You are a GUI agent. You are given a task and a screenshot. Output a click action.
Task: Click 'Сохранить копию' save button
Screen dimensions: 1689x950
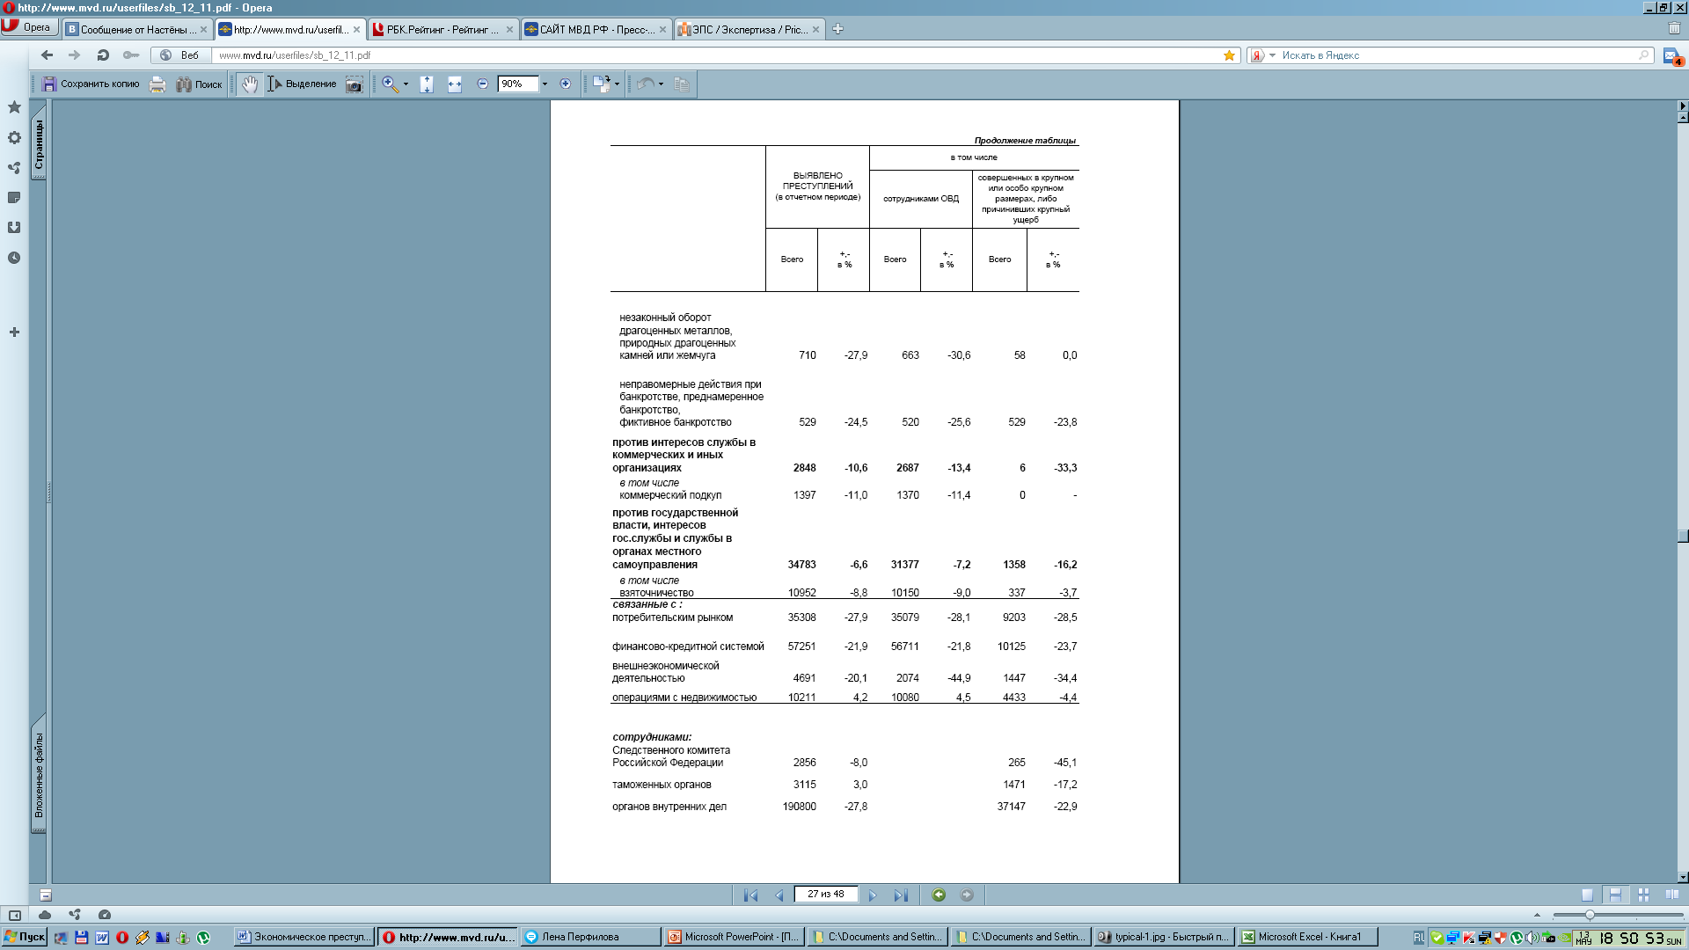pyautogui.click(x=91, y=84)
